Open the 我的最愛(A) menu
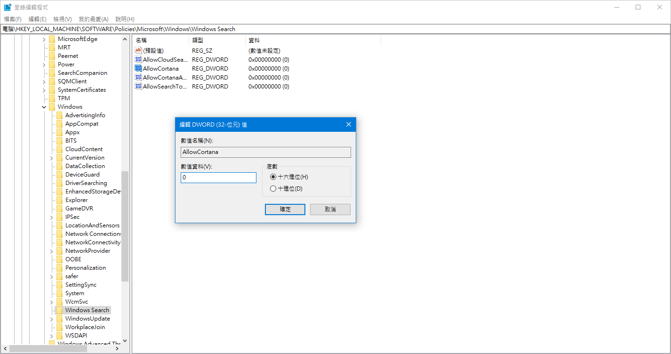The height and width of the screenshot is (354, 671). (x=93, y=19)
